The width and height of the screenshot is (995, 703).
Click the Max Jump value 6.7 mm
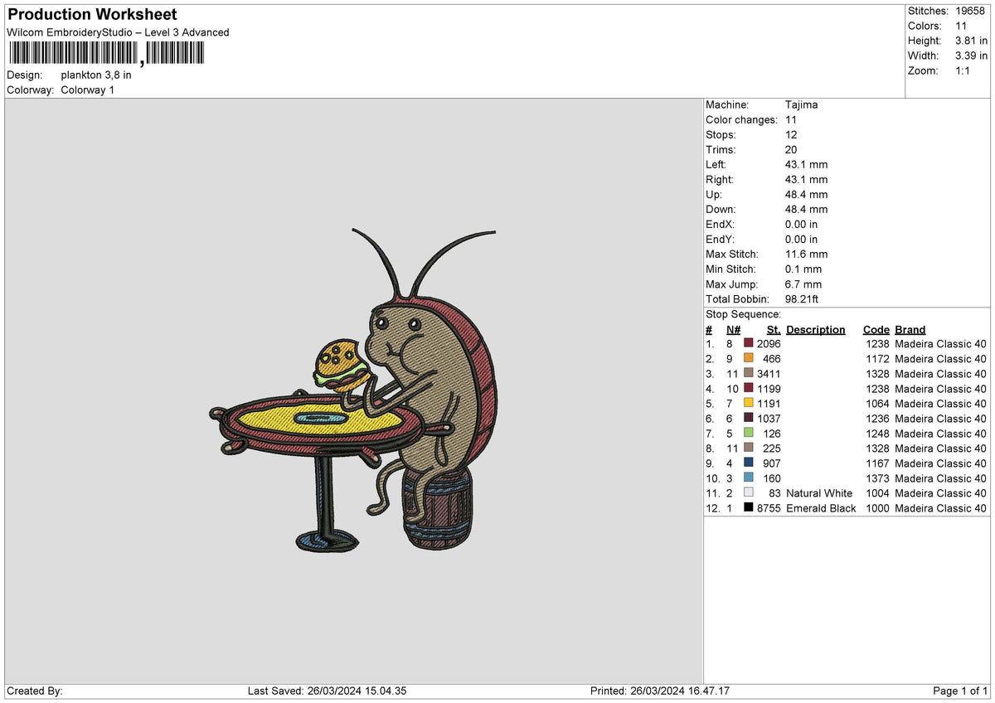coord(803,284)
